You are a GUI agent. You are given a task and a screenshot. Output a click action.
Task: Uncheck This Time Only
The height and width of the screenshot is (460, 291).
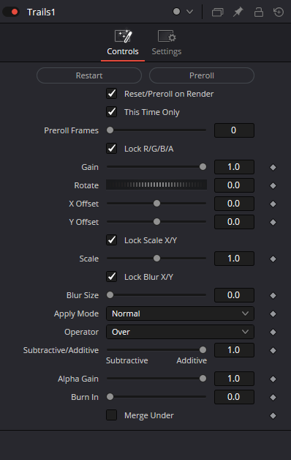(112, 112)
